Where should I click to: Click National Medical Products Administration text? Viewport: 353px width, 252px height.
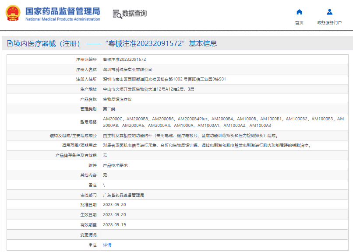[63, 19]
